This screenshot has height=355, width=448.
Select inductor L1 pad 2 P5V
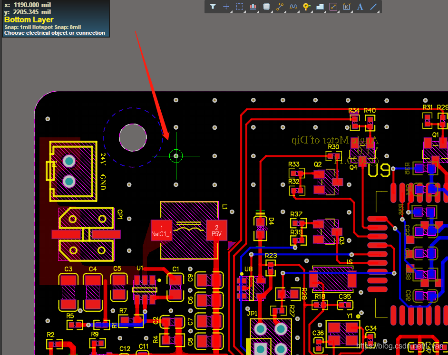click(216, 230)
